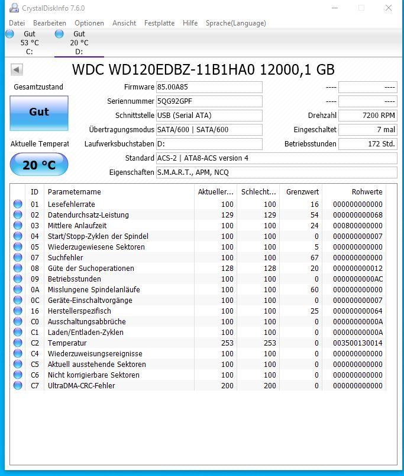The image size is (404, 476).
Task: Click the CrystalDiskInfo title bar app icon
Action: [x=14, y=8]
